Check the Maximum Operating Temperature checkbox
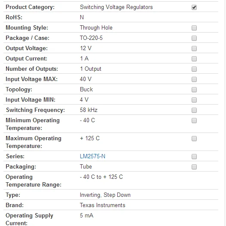This screenshot has height=226, width=226. click(195, 139)
